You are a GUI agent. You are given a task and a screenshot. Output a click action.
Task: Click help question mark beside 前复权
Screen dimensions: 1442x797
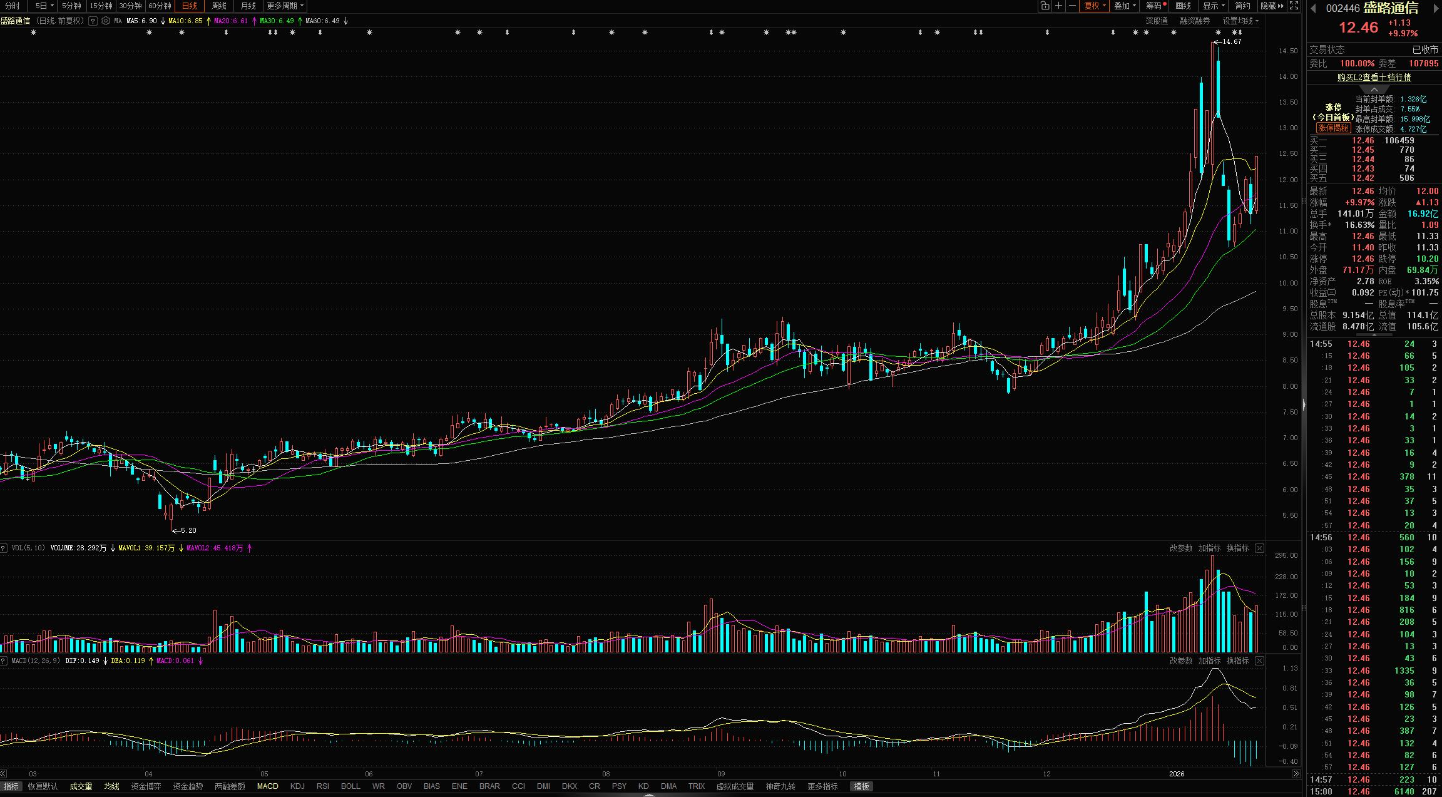(x=93, y=21)
